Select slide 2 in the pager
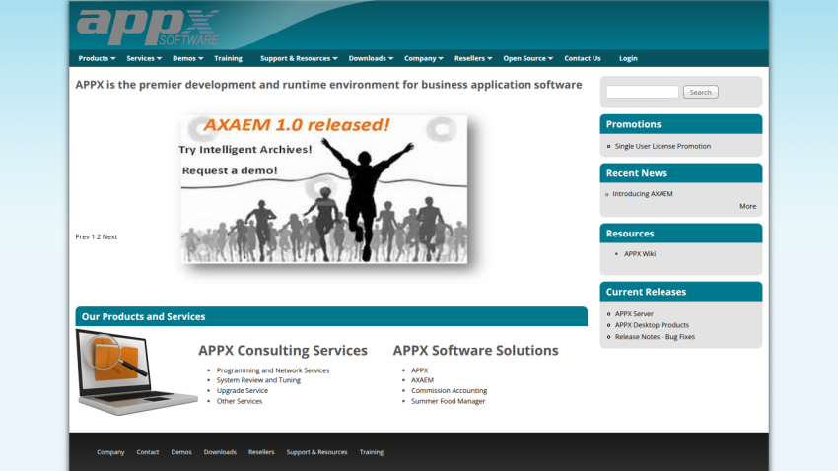This screenshot has height=471, width=838. [99, 236]
